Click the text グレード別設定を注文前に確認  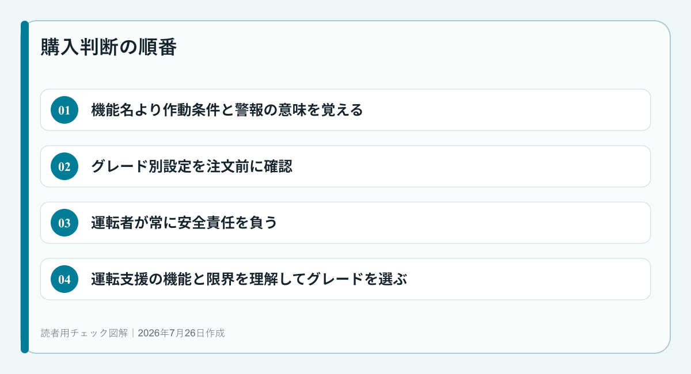click(192, 166)
